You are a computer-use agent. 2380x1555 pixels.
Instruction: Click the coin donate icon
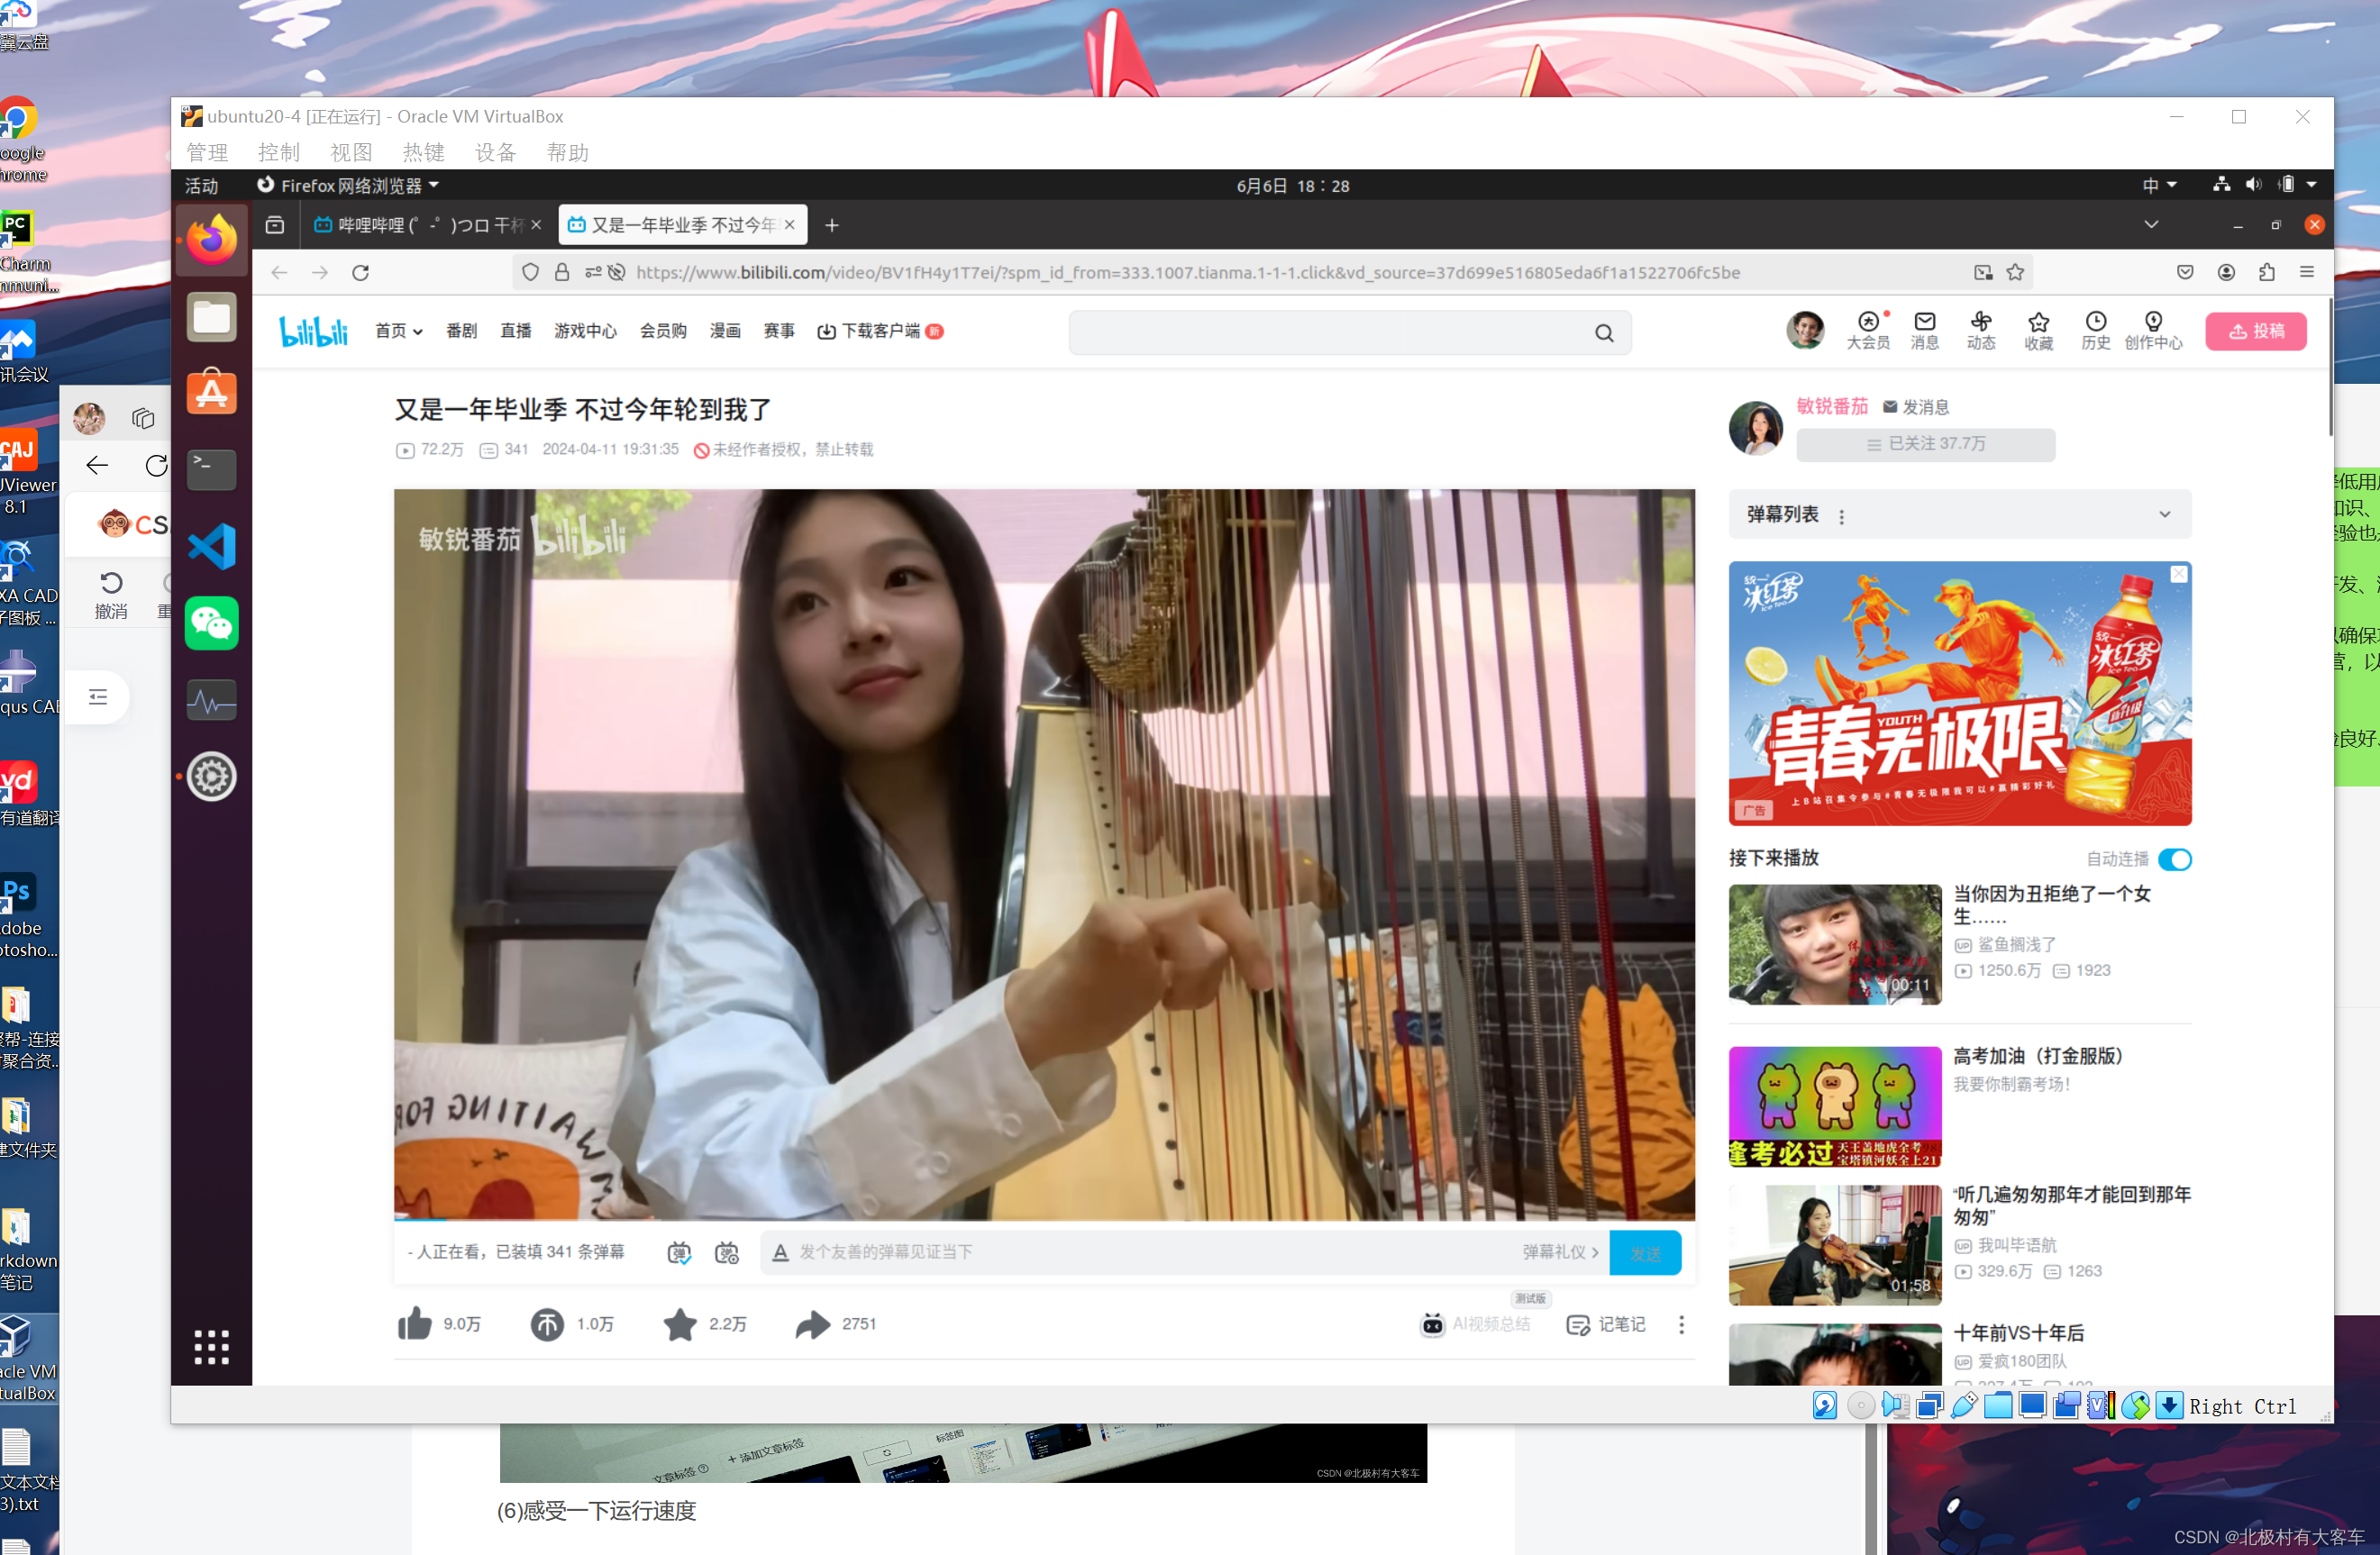point(546,1323)
